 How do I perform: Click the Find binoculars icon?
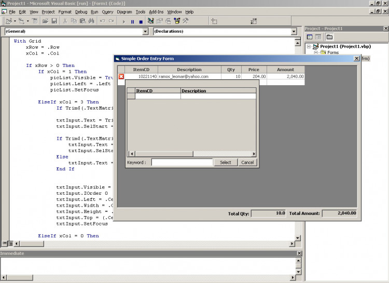point(91,21)
